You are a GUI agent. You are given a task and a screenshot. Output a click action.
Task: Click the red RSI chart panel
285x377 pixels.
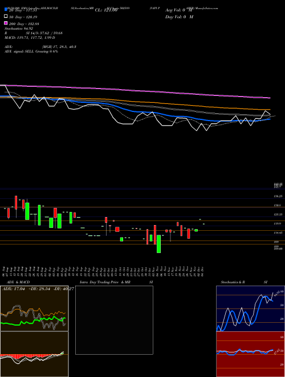[x=250, y=354]
